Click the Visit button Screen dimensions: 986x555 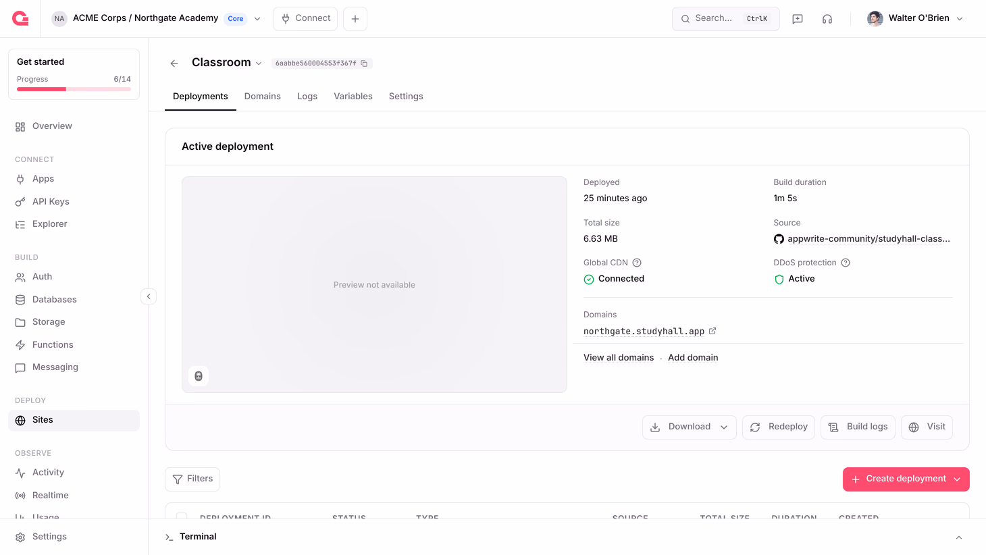[x=927, y=427]
